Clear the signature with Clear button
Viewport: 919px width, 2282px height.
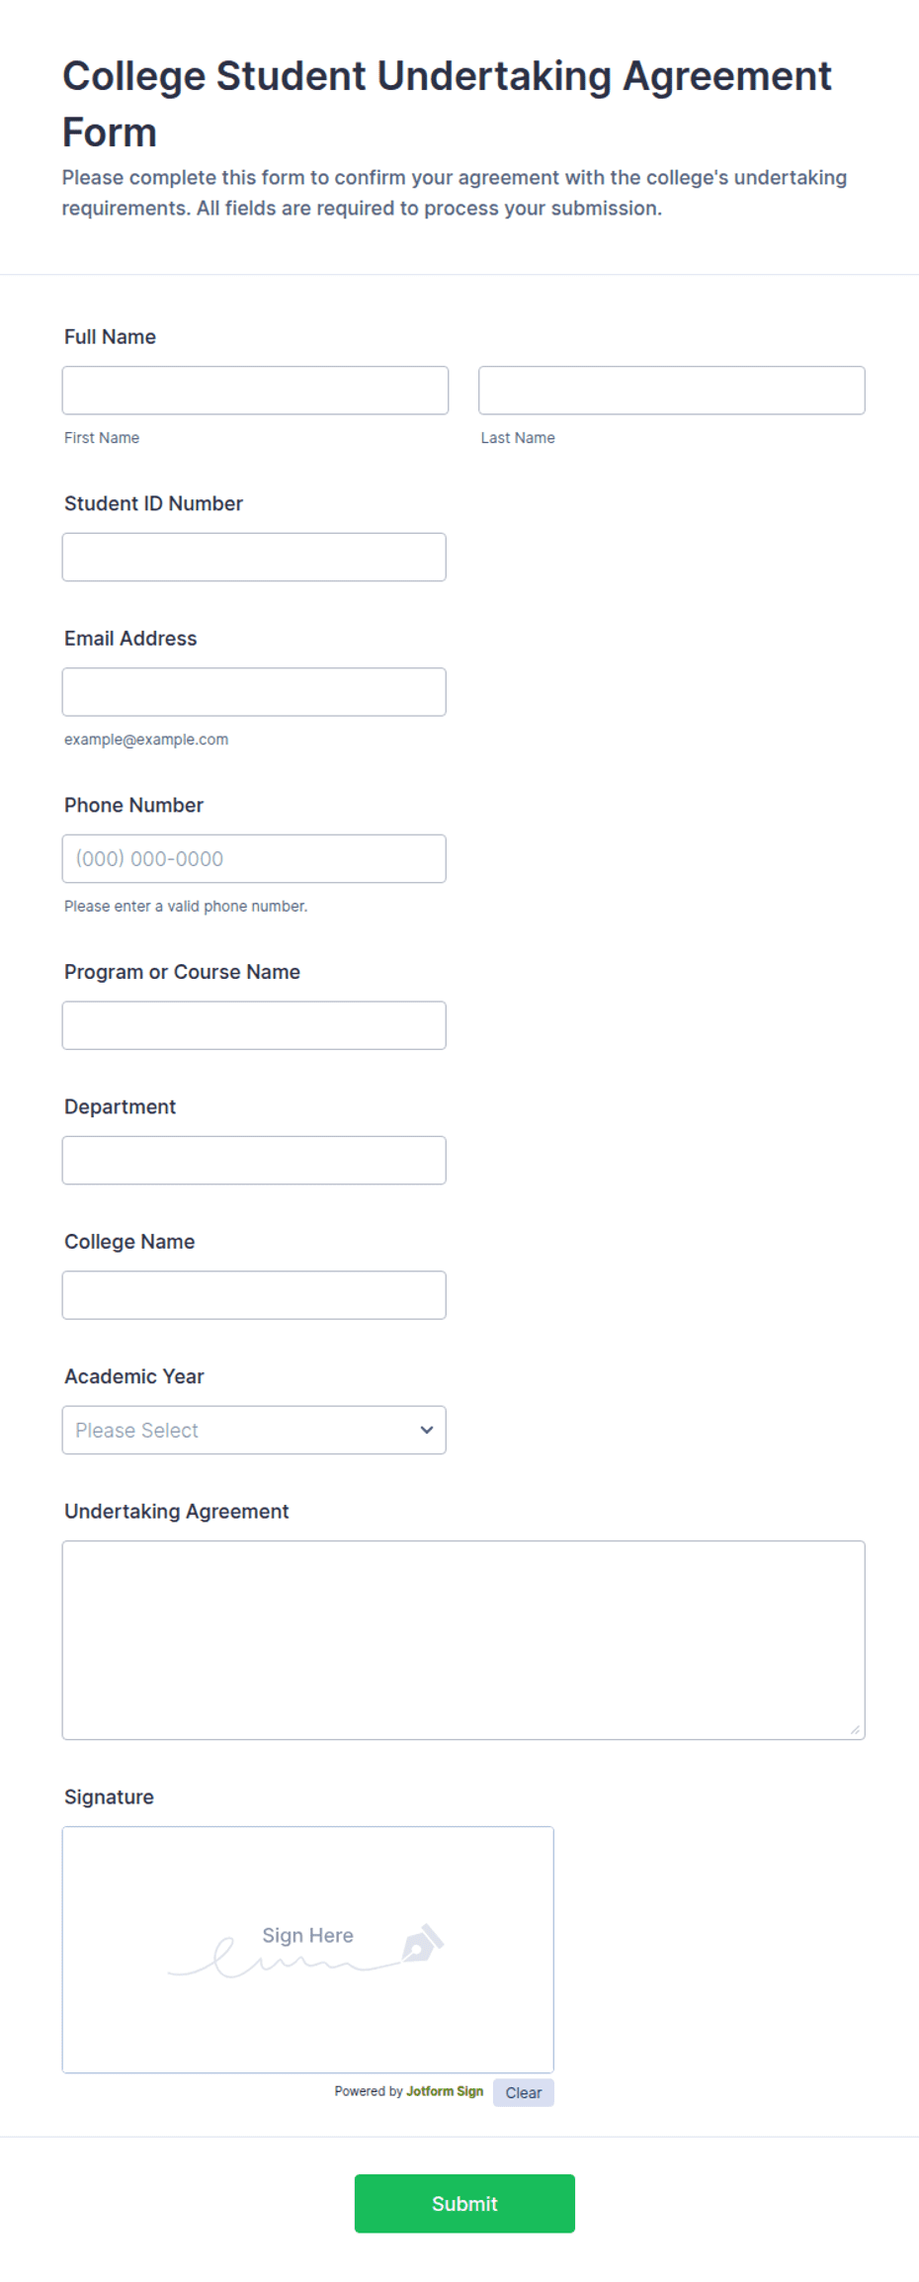pyautogui.click(x=524, y=2093)
